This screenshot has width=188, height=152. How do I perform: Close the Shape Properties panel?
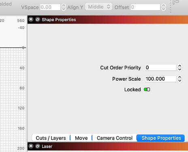pos(31,19)
